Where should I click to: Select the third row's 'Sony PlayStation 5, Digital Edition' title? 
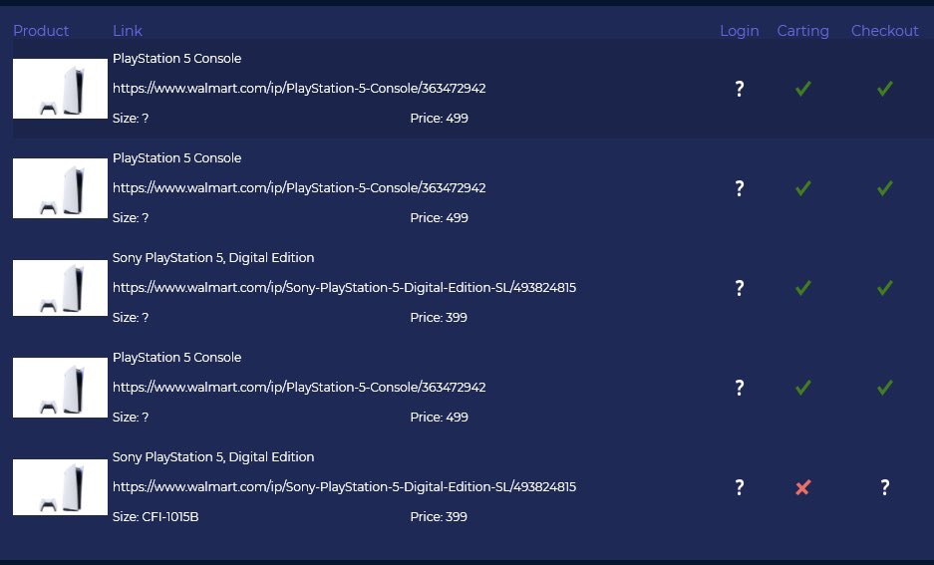[x=213, y=258]
